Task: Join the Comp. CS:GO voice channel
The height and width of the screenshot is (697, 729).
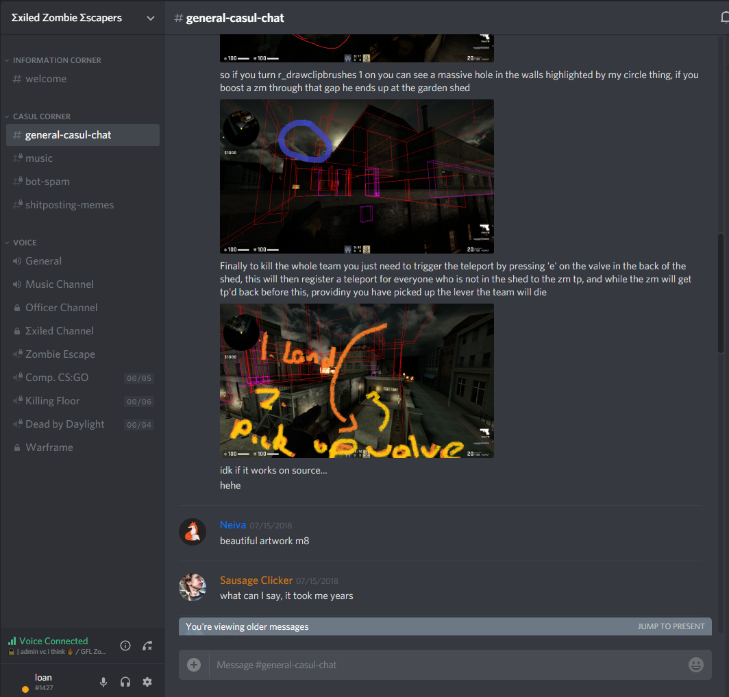Action: click(83, 378)
